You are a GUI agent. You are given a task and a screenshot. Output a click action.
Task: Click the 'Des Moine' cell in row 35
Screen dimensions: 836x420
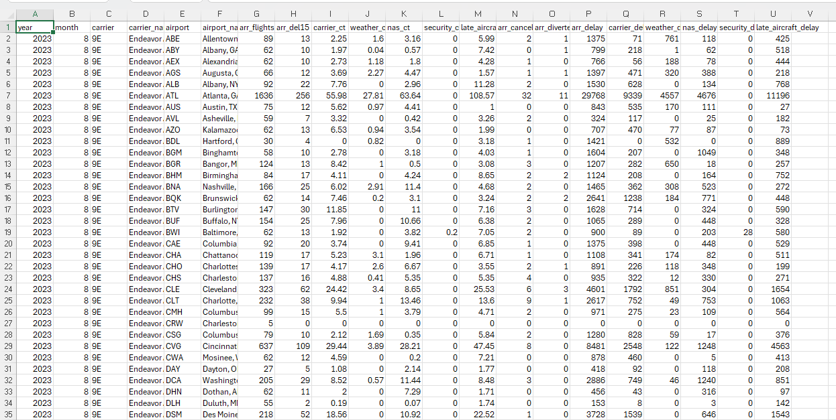(219, 414)
